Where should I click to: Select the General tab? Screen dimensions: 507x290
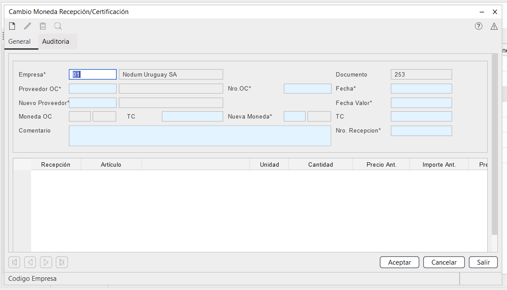20,42
